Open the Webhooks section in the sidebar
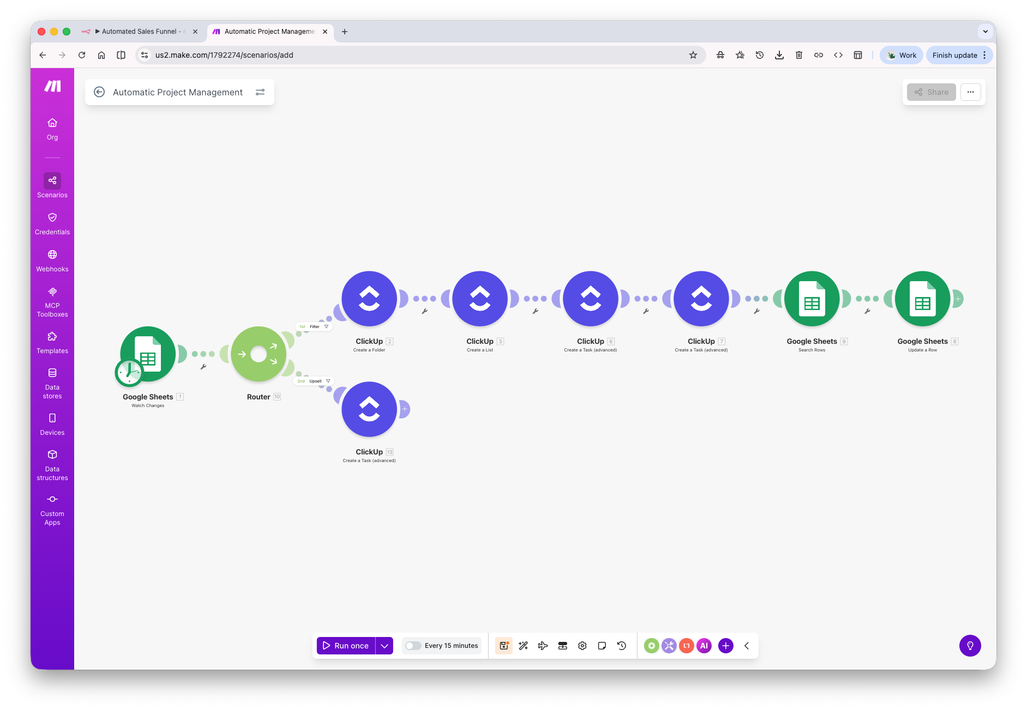The height and width of the screenshot is (710, 1027). click(52, 260)
